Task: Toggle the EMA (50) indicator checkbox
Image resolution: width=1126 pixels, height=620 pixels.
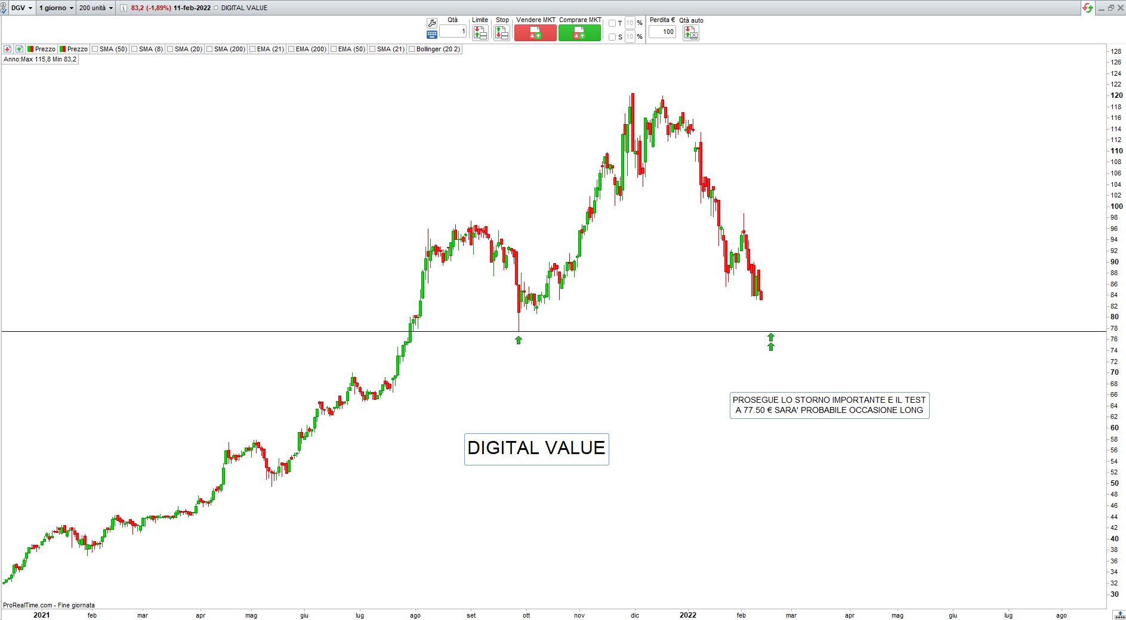Action: point(334,49)
